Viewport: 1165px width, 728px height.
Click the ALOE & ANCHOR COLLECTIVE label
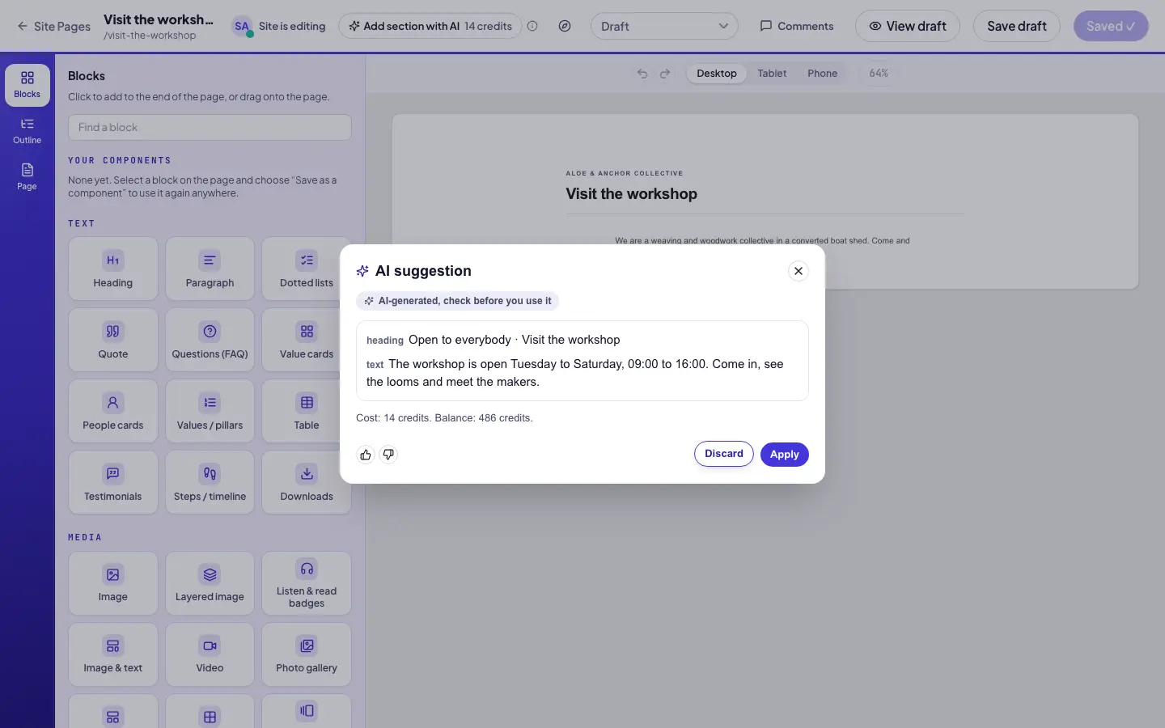tap(624, 173)
